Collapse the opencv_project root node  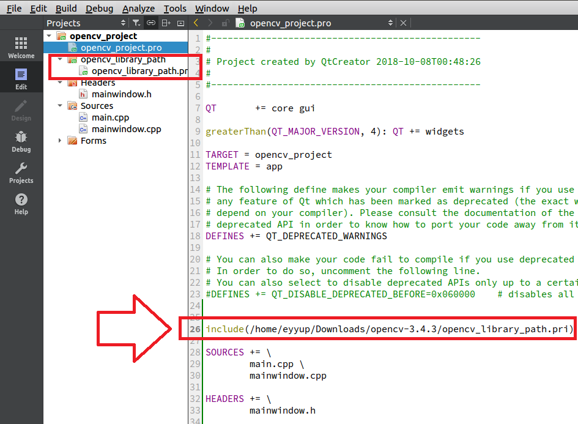(49, 35)
